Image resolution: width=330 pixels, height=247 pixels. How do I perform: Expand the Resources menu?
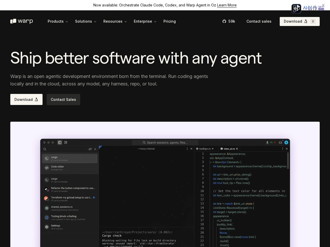tap(115, 21)
